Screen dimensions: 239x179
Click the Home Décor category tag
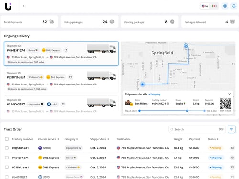[x=74, y=177]
